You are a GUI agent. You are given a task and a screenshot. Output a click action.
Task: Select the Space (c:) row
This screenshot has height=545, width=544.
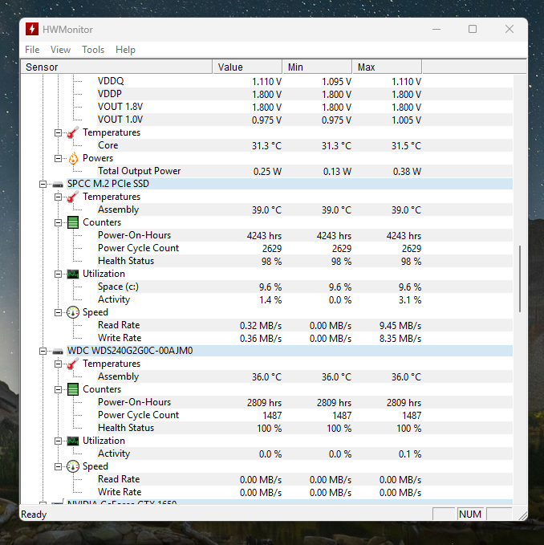305,287
